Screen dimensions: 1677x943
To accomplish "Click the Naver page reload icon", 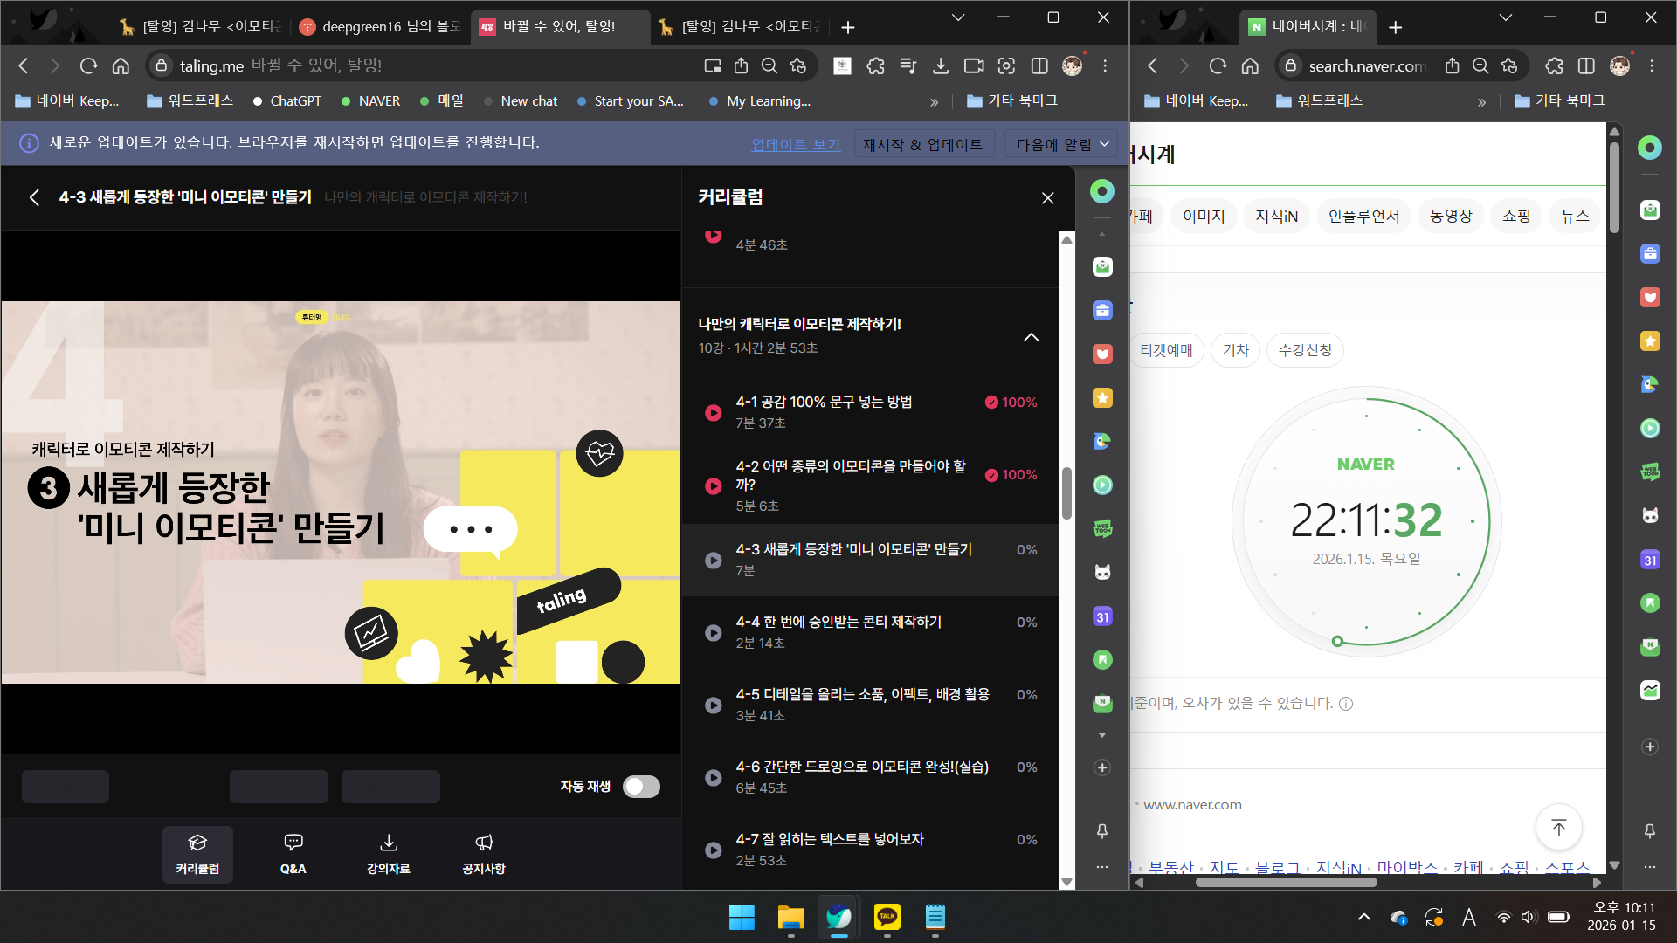I will coord(1218,65).
